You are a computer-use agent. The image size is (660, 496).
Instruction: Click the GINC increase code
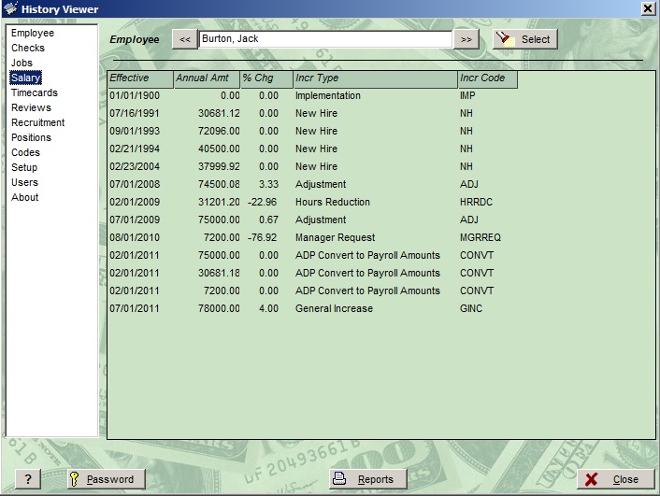pos(471,308)
